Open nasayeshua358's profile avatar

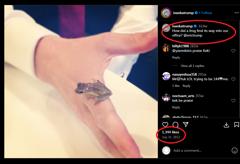pos(166,76)
